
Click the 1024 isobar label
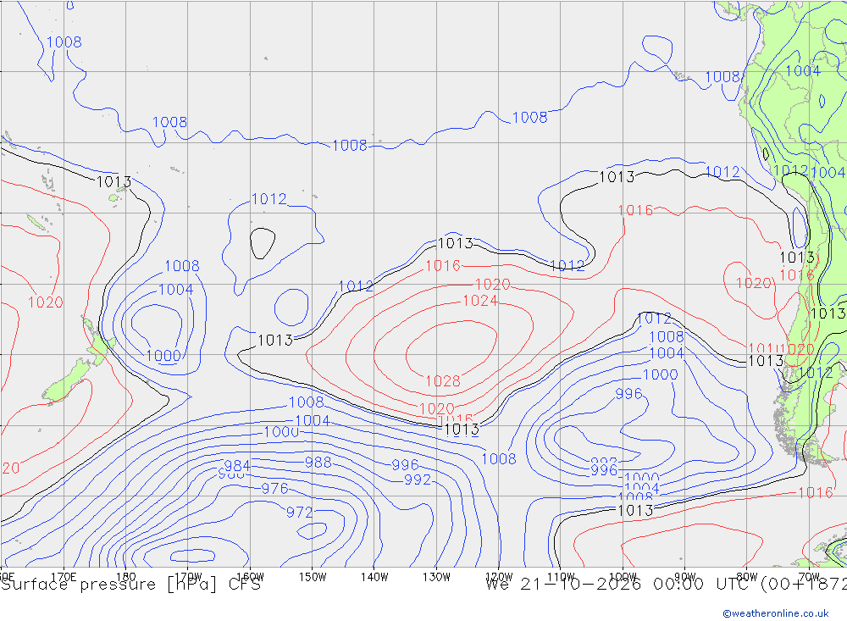point(480,301)
